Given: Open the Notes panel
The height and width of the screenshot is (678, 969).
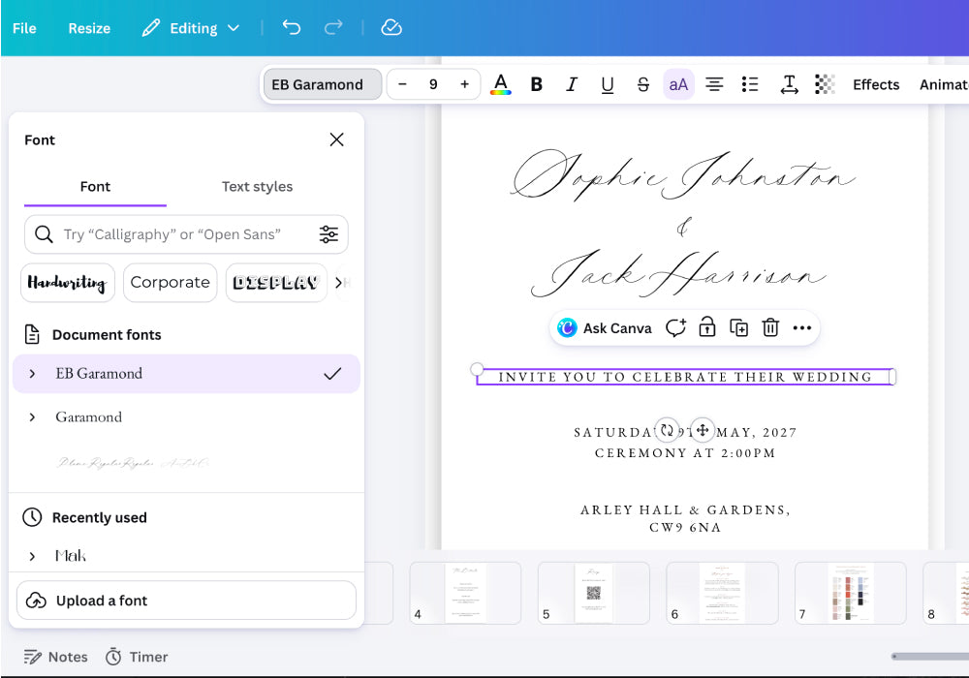Looking at the screenshot, I should pos(55,657).
